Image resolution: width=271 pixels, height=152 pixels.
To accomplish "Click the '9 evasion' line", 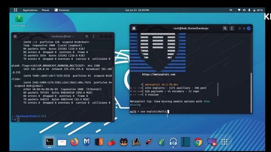I will coord(152,95).
